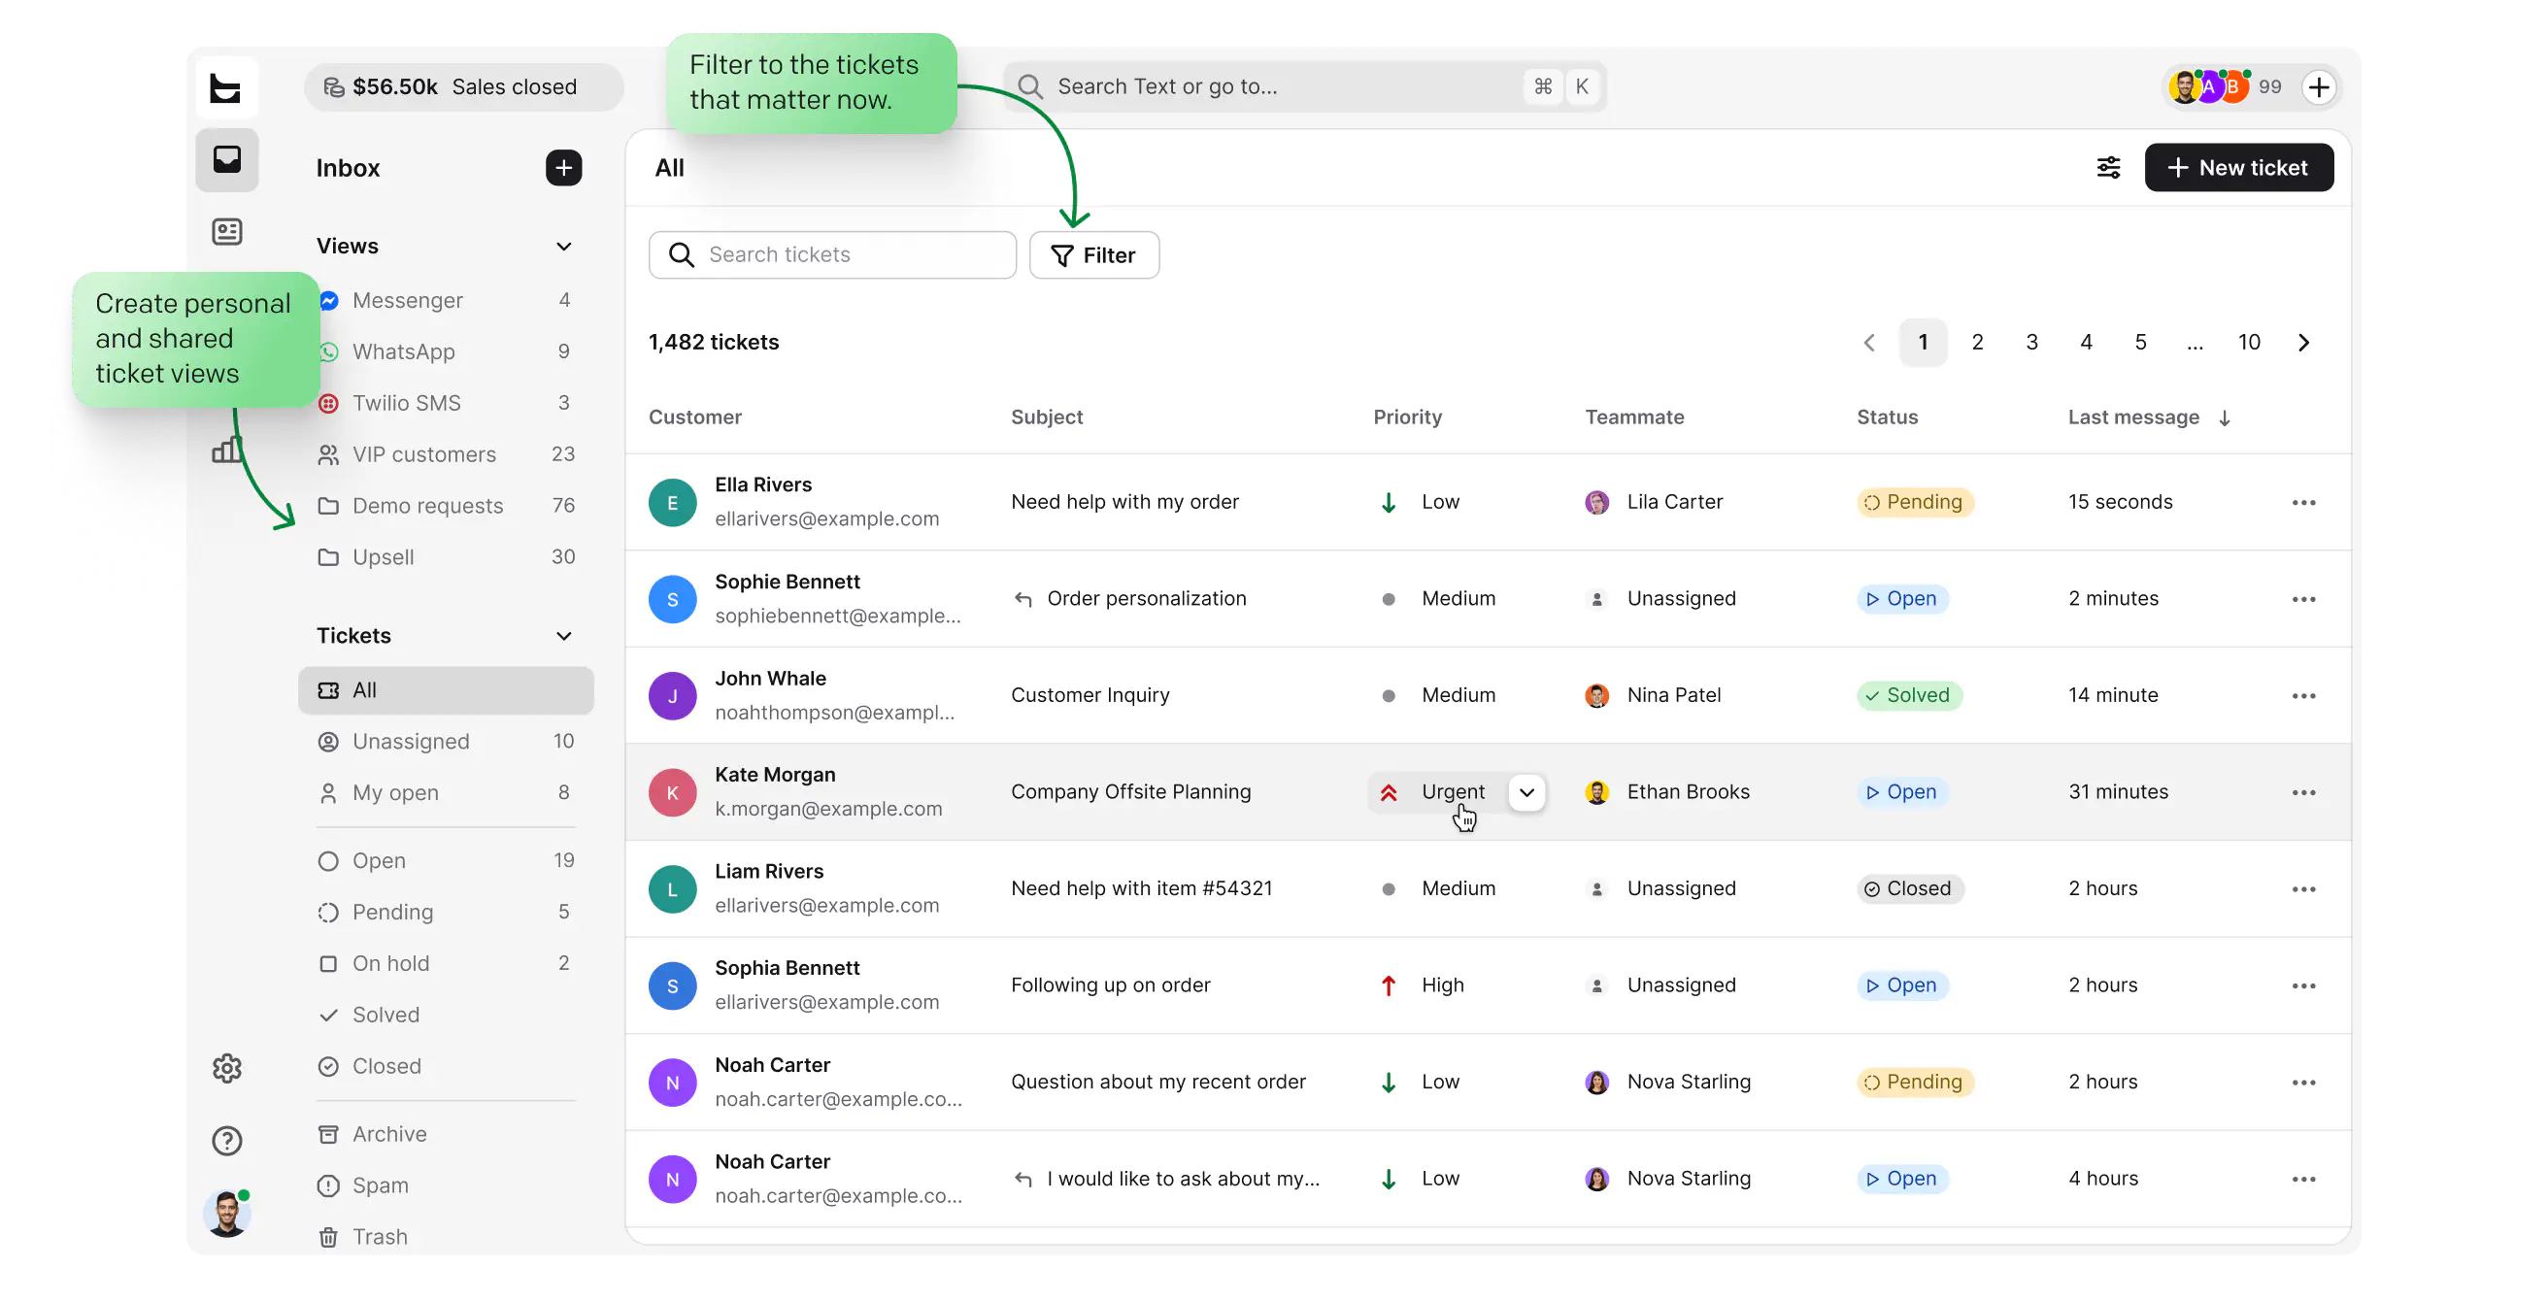Select the VIP customers view
The width and height of the screenshot is (2548, 1301).
tap(446, 455)
